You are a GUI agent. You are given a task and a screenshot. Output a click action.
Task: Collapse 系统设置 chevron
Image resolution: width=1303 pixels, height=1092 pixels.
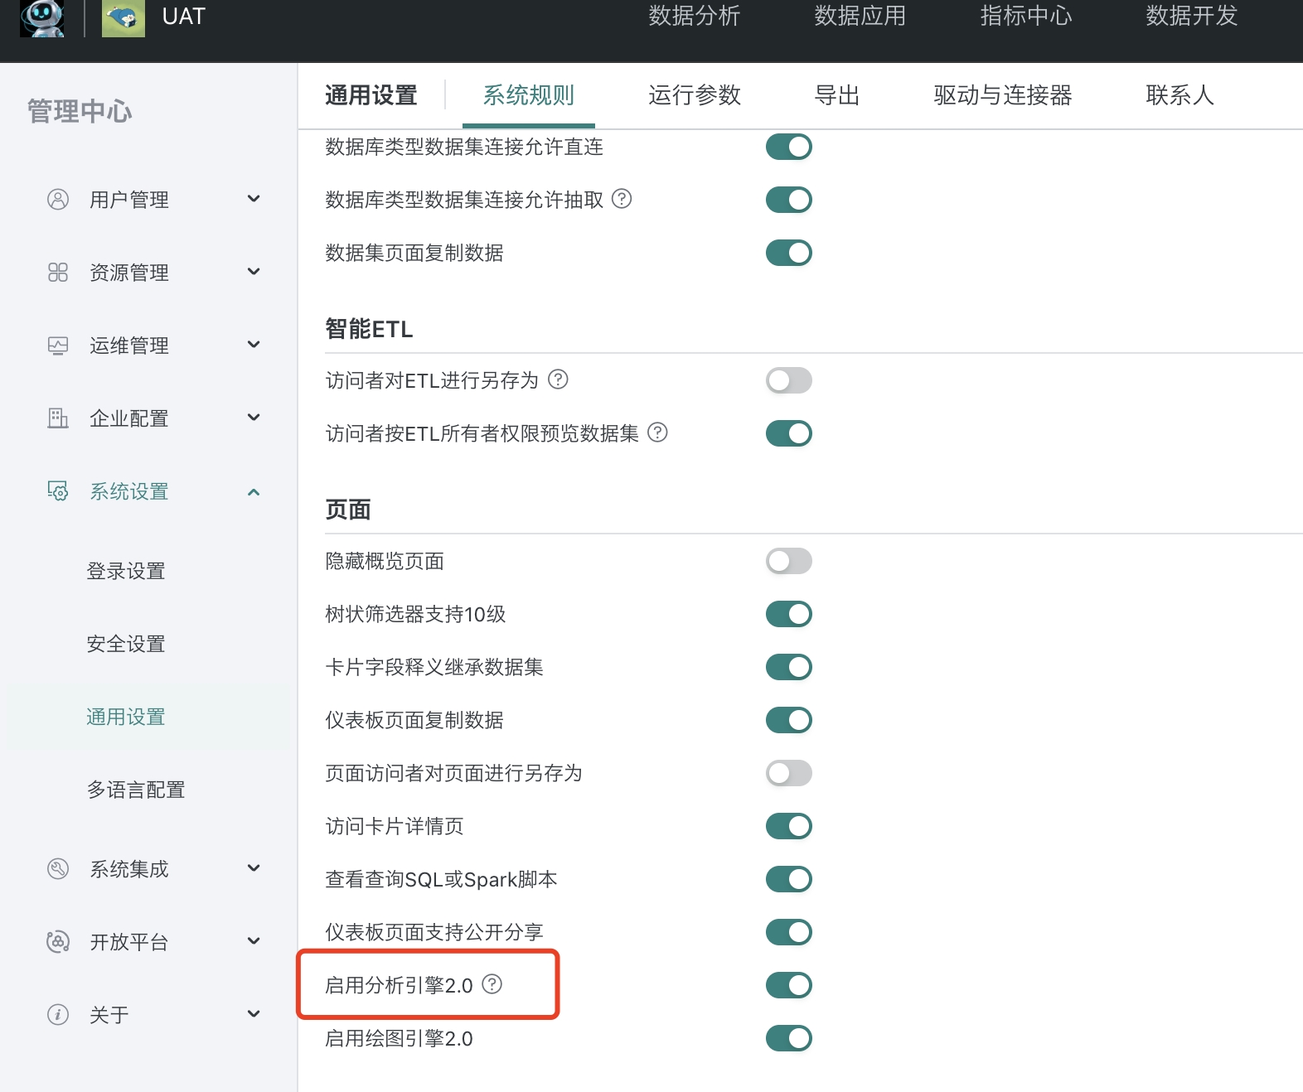point(254,492)
